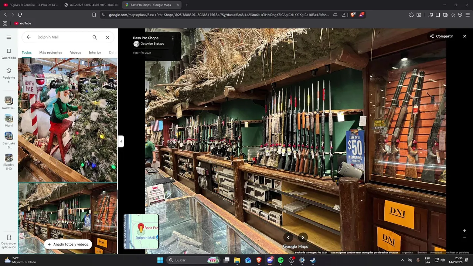Open the gun counter photo thumbnail
473x266 pixels.
(x=67, y=218)
